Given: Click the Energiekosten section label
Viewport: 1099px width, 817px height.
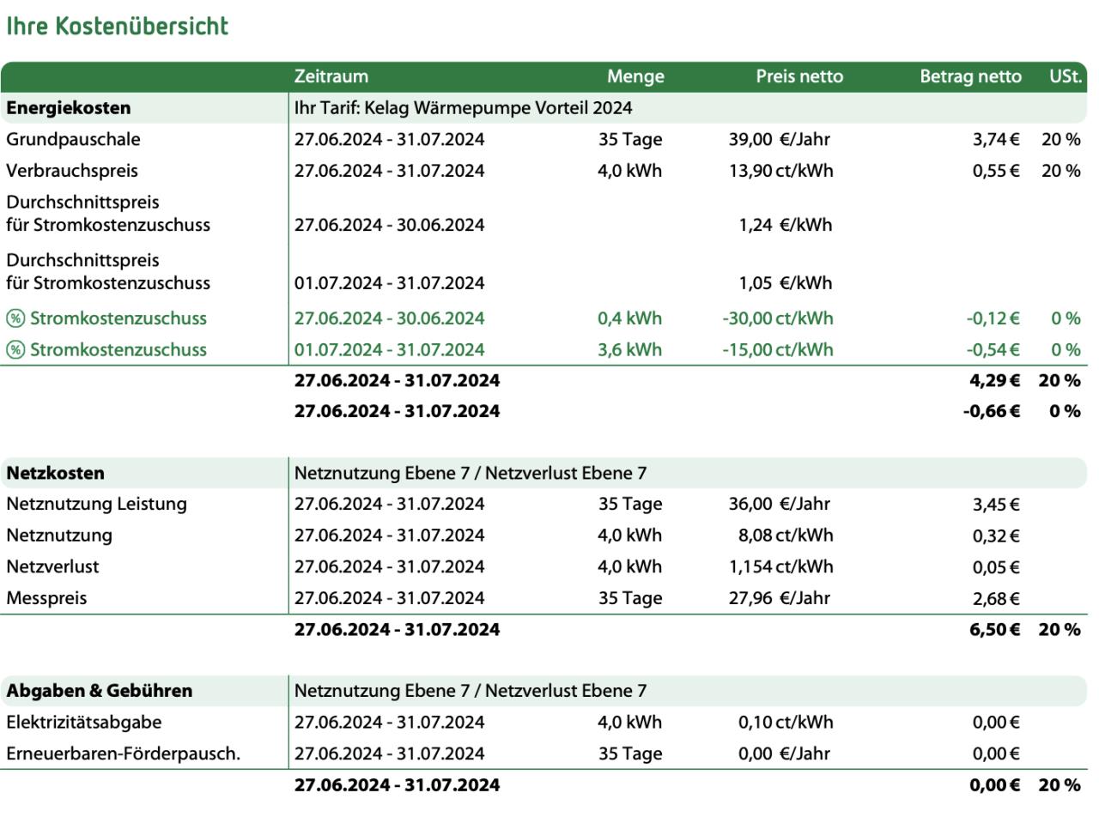Looking at the screenshot, I should [69, 108].
